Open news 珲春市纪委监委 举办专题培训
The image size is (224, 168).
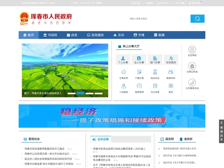click(x=49, y=164)
